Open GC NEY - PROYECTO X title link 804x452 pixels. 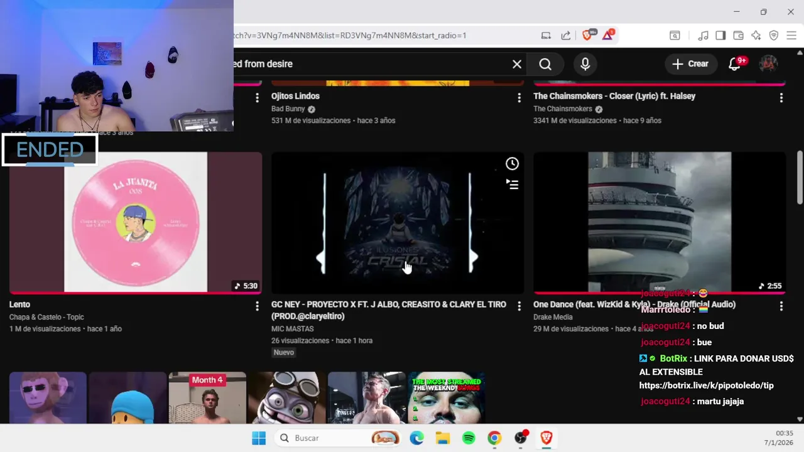point(389,310)
